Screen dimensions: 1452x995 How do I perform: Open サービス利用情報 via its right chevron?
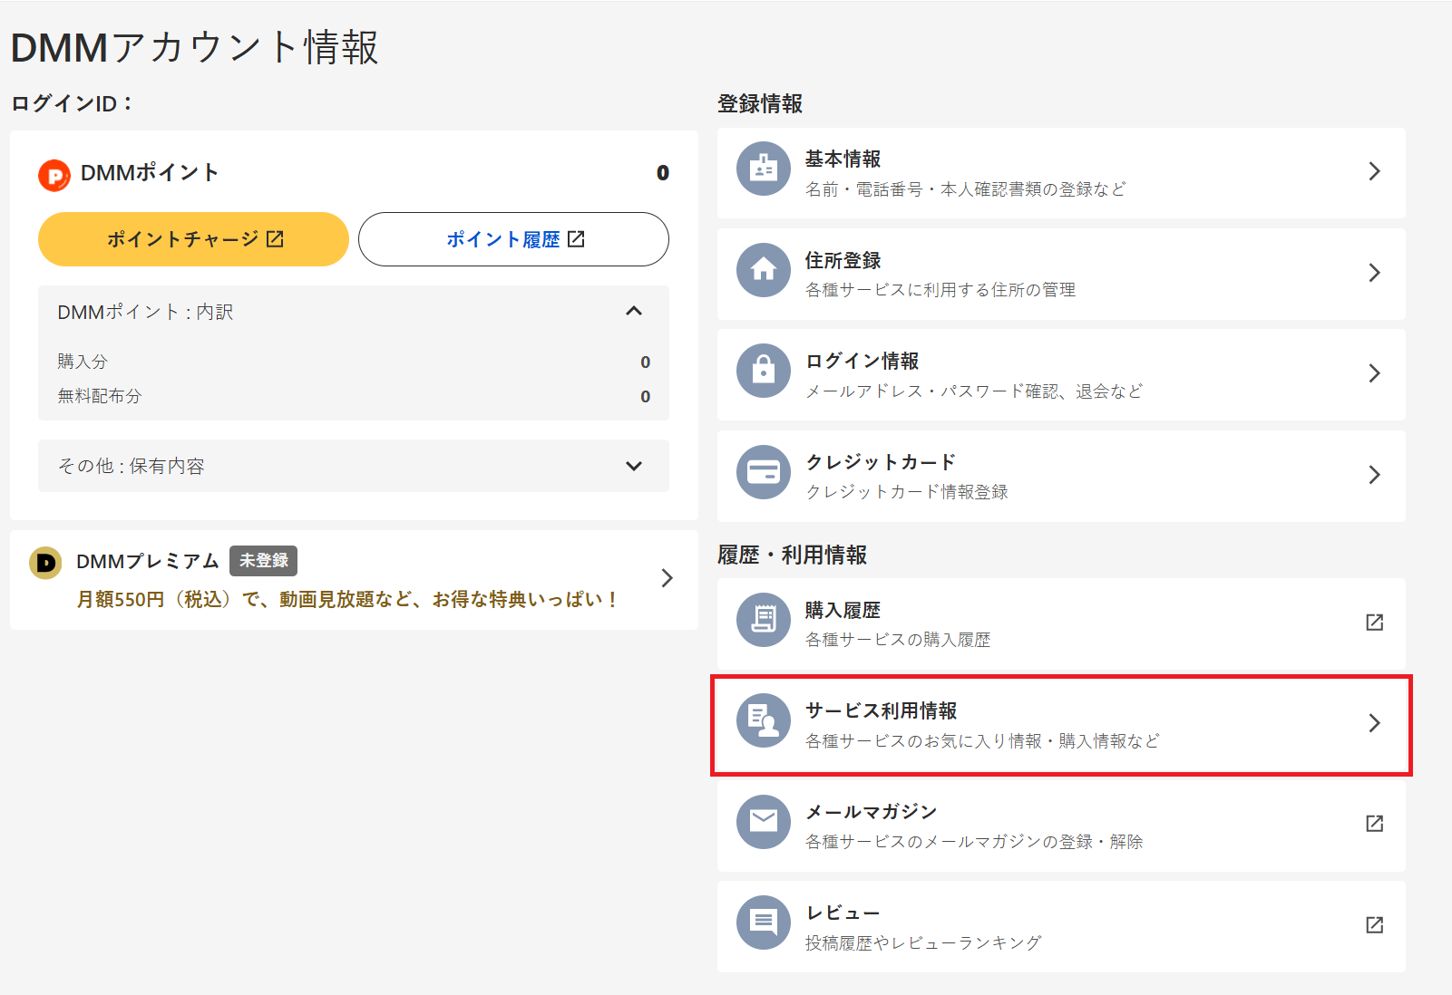(1375, 723)
